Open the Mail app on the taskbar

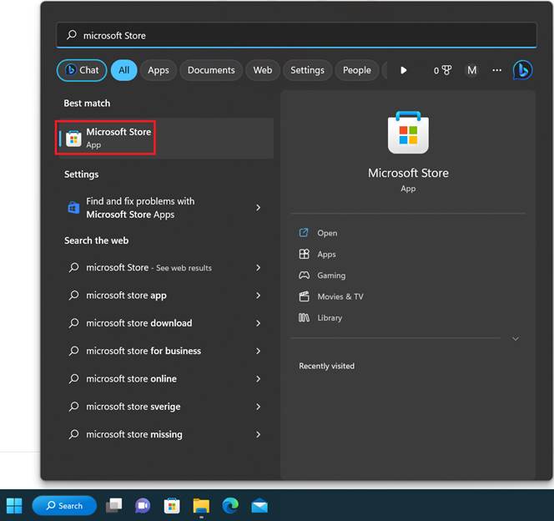pos(259,505)
